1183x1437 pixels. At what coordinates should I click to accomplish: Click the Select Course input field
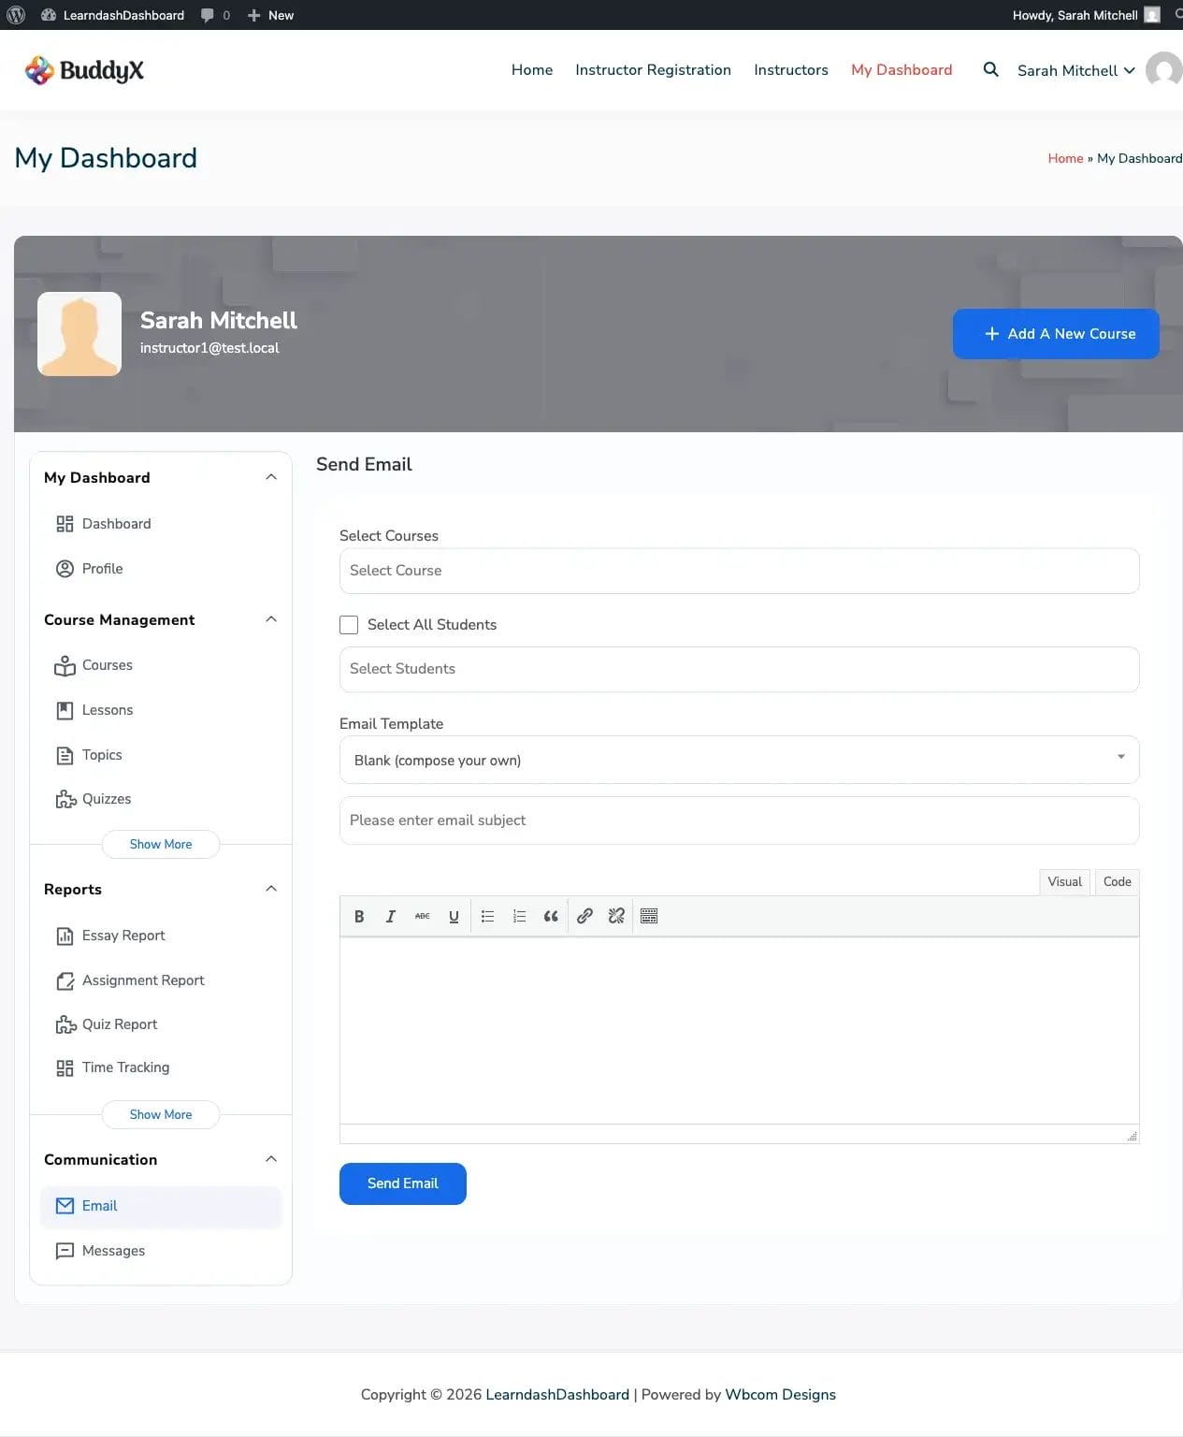(739, 571)
